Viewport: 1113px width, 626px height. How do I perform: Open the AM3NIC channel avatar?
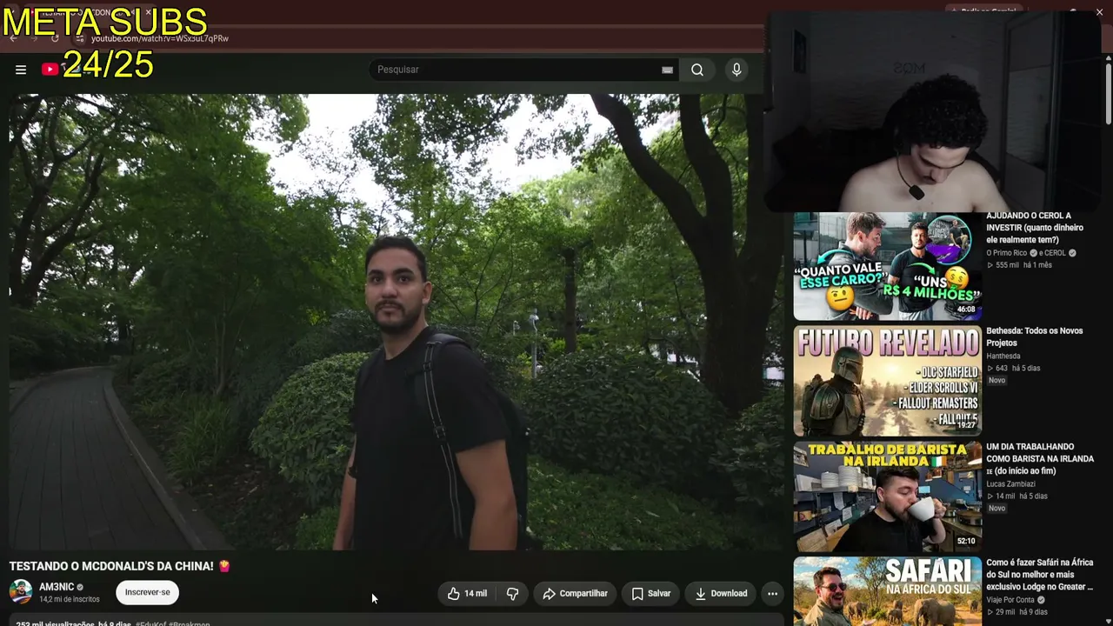(x=21, y=592)
